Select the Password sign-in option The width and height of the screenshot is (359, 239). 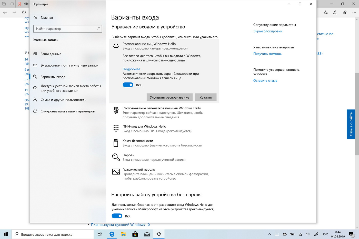(x=164, y=157)
